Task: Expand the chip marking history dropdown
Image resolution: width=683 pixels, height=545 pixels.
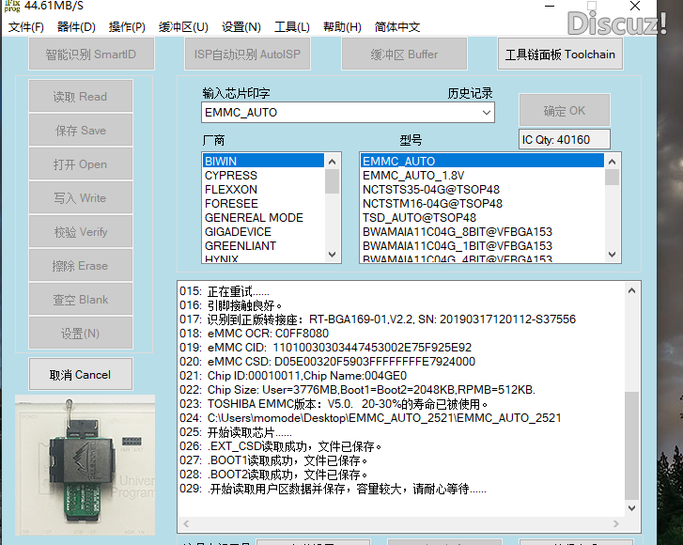Action: click(x=486, y=113)
